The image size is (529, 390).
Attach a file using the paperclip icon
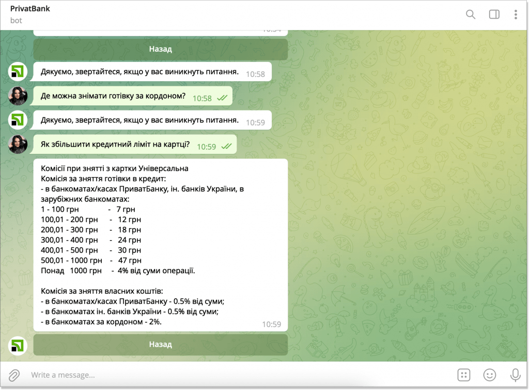[14, 375]
